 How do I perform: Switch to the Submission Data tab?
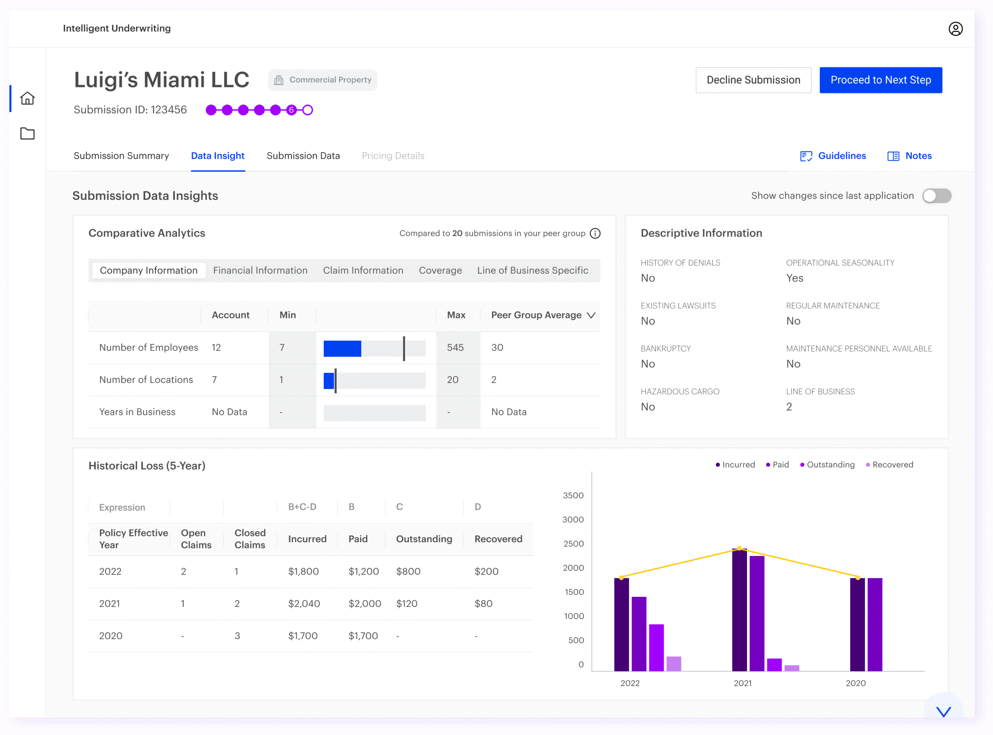[x=303, y=156]
